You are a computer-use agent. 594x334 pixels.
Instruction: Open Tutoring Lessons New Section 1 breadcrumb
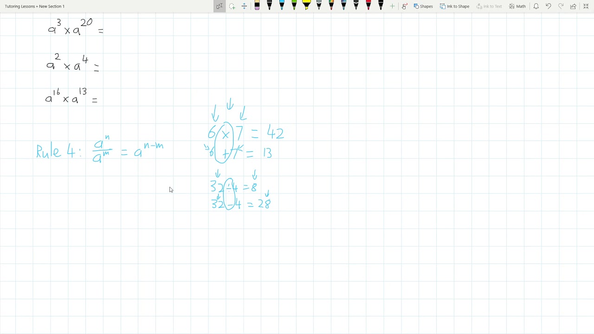click(35, 6)
